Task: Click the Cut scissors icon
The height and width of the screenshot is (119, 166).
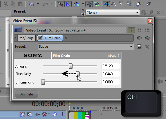Action: point(6,4)
